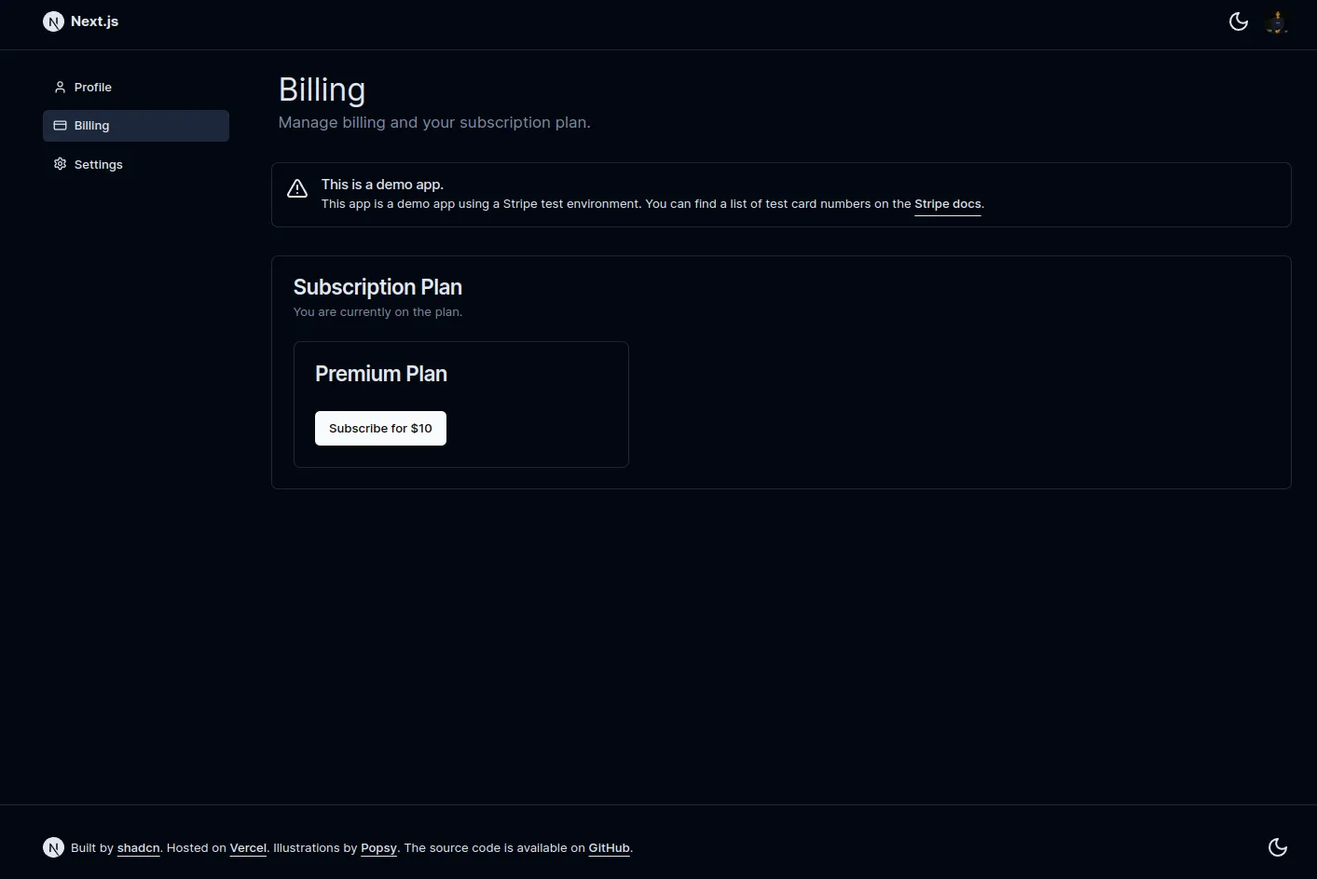
Task: Click the Billing page heading
Action: (322, 89)
